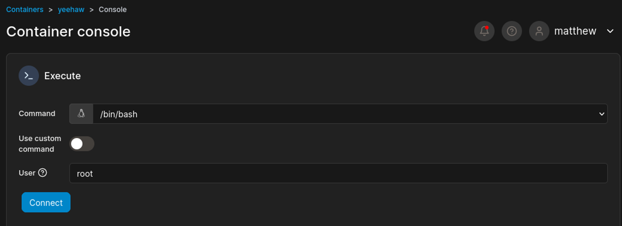
Task: Click the Execute terminal prompt icon
Action: point(29,76)
